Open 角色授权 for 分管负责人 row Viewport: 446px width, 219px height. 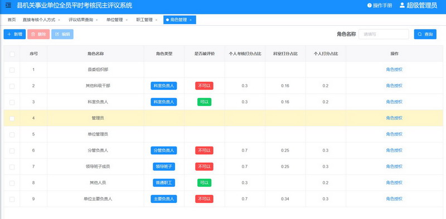(x=394, y=150)
